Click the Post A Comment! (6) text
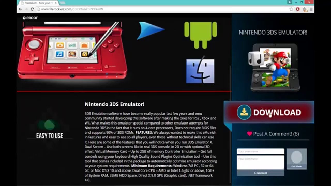331x186 pixels. pyautogui.click(x=276, y=134)
